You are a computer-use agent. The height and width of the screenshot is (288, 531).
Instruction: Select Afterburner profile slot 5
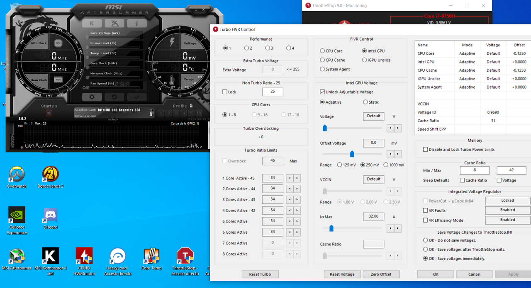(191, 113)
